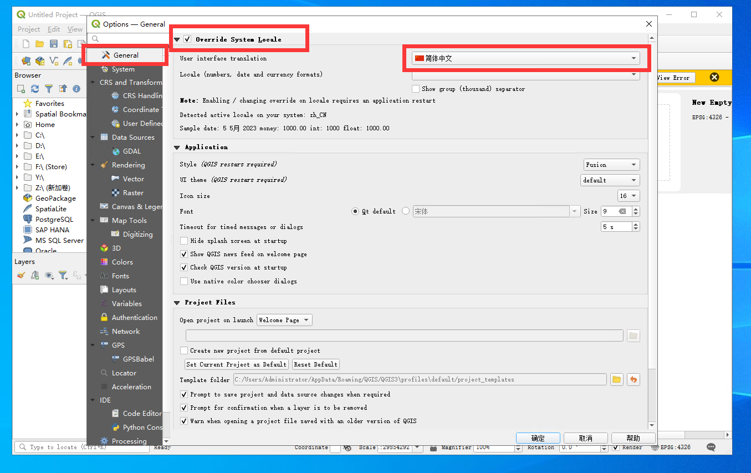Image resolution: width=751 pixels, height=473 pixels.
Task: Browse for the template folder
Action: pyautogui.click(x=616, y=380)
